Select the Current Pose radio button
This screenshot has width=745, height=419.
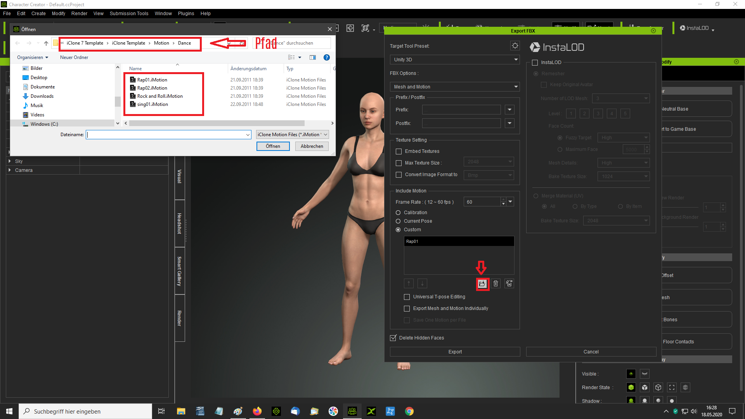[x=398, y=221]
